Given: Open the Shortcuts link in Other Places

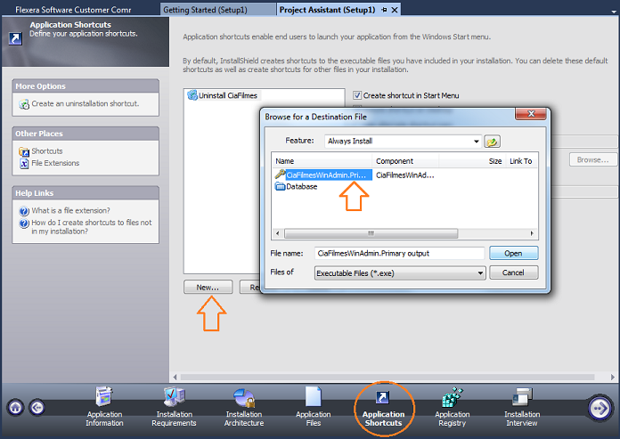Looking at the screenshot, I should click(47, 151).
